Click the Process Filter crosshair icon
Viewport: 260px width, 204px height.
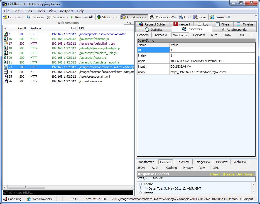pos(152,17)
